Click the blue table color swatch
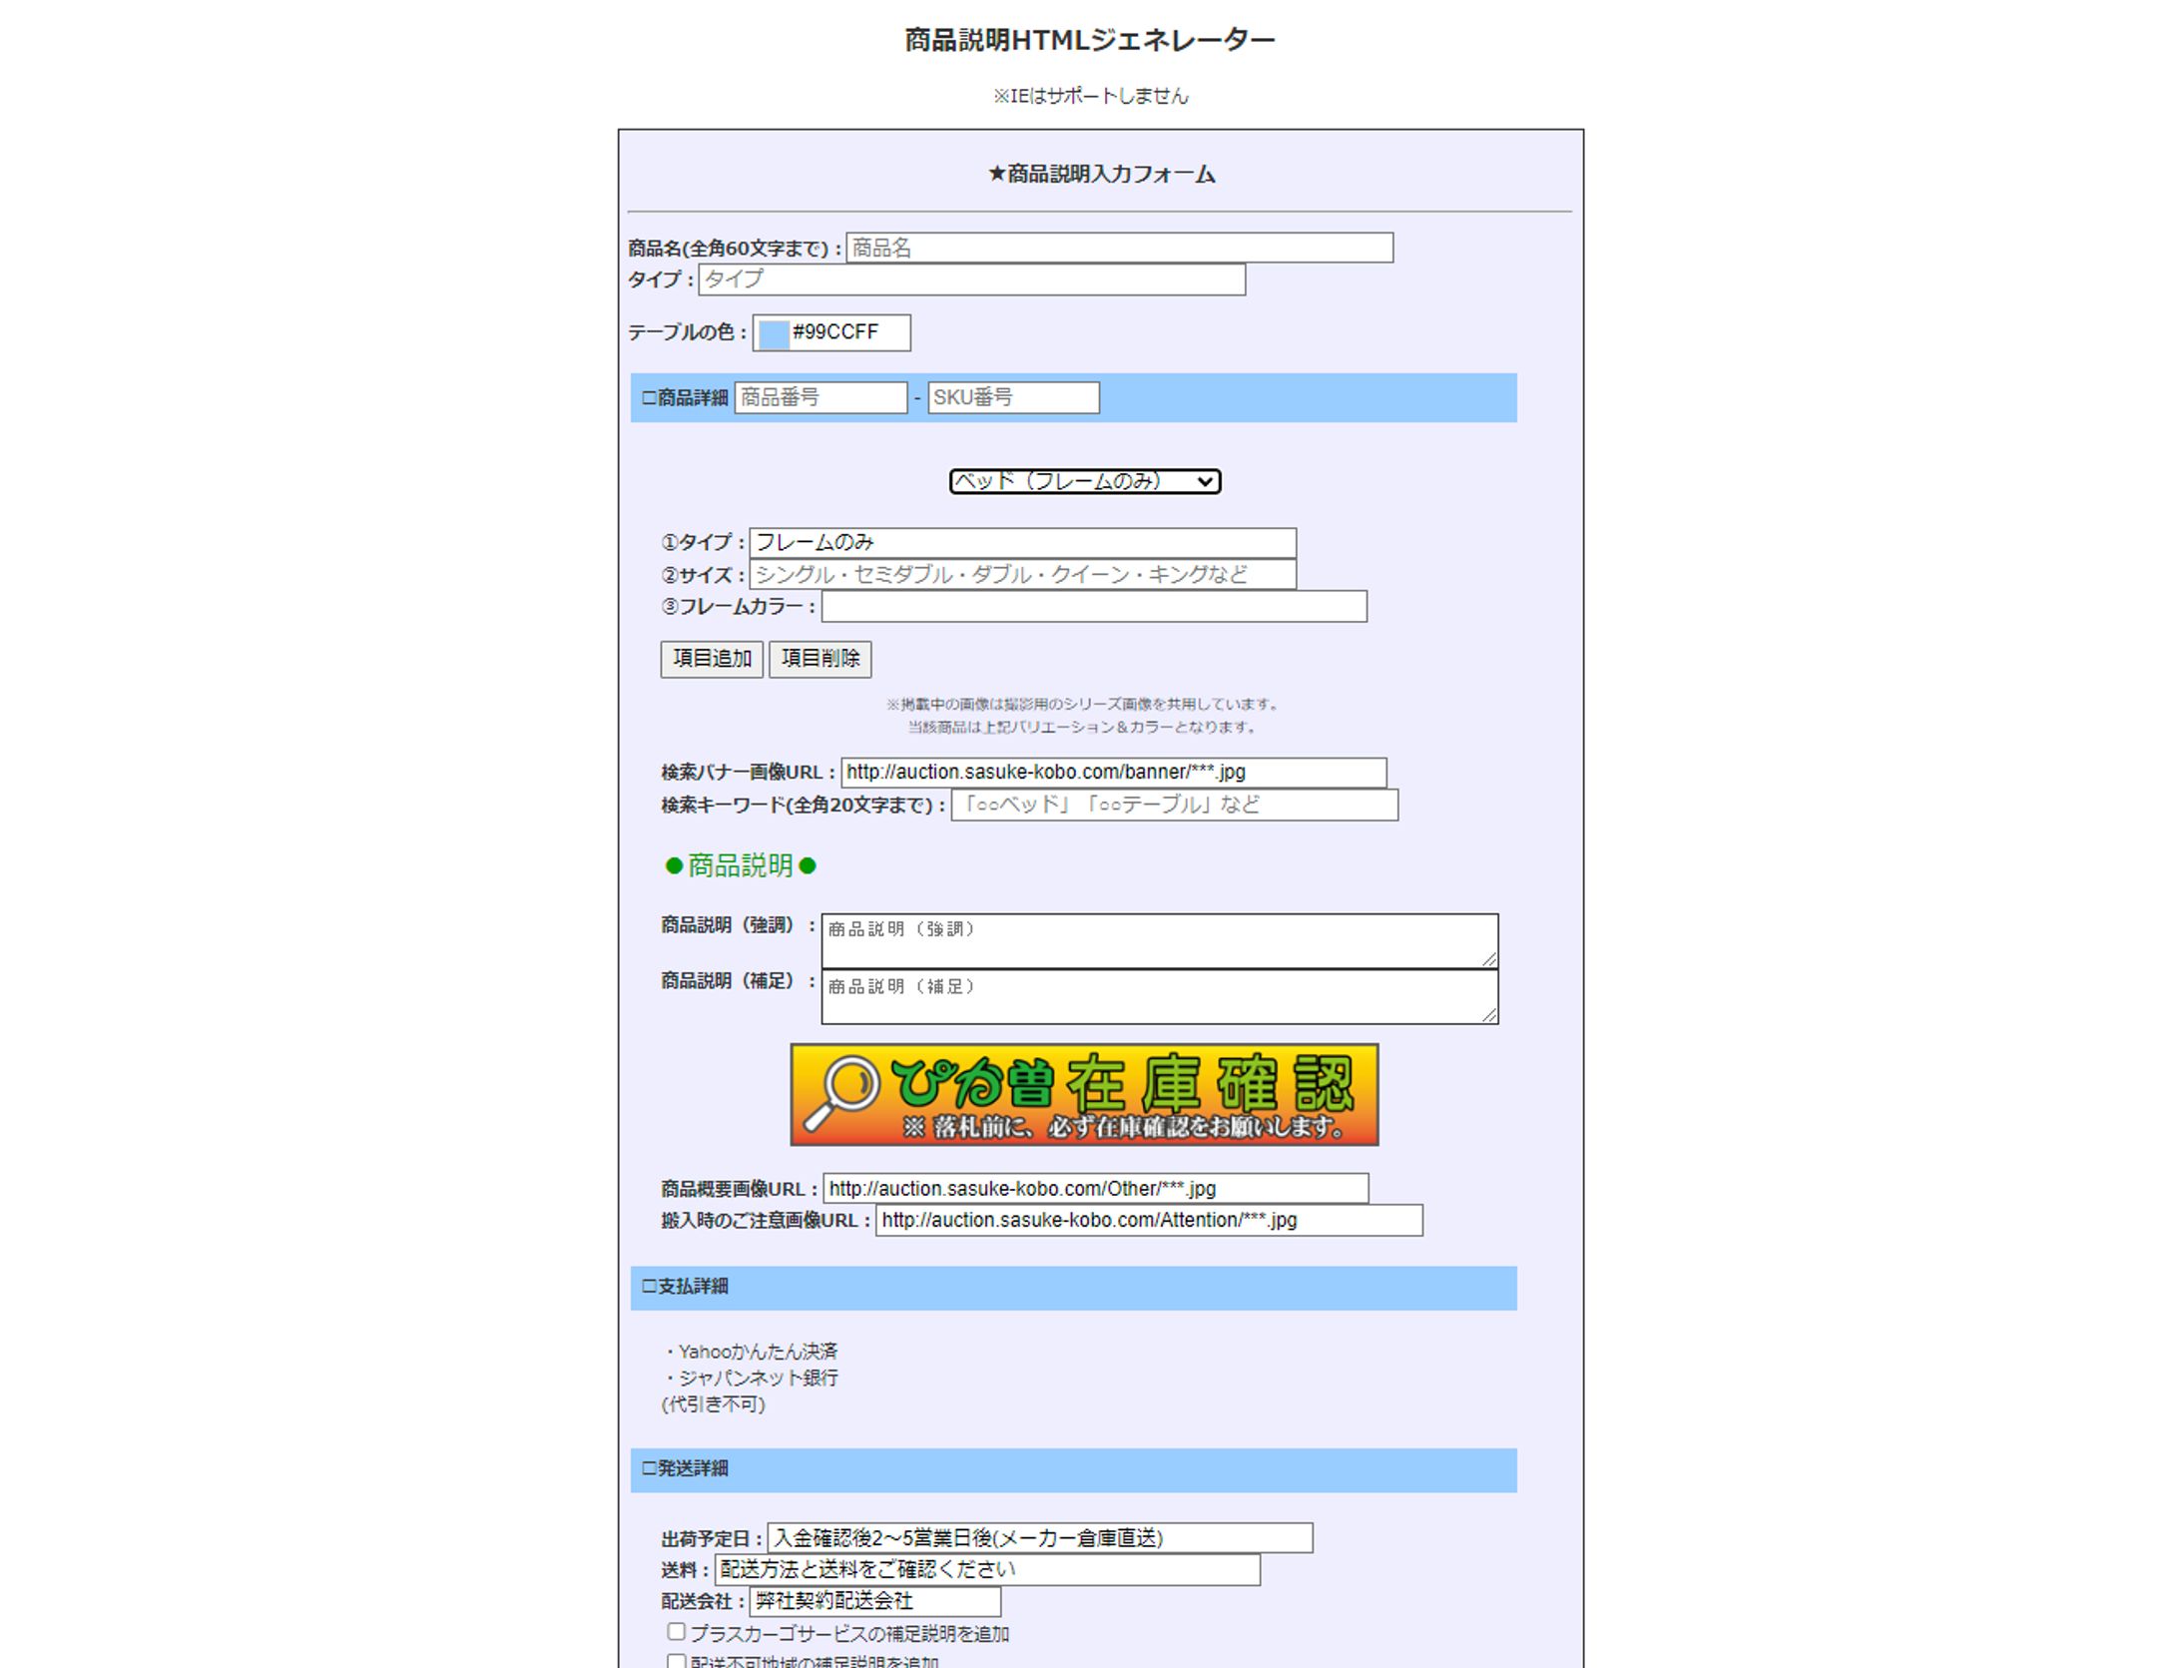Screen dimensions: 2180x1668 (774, 333)
